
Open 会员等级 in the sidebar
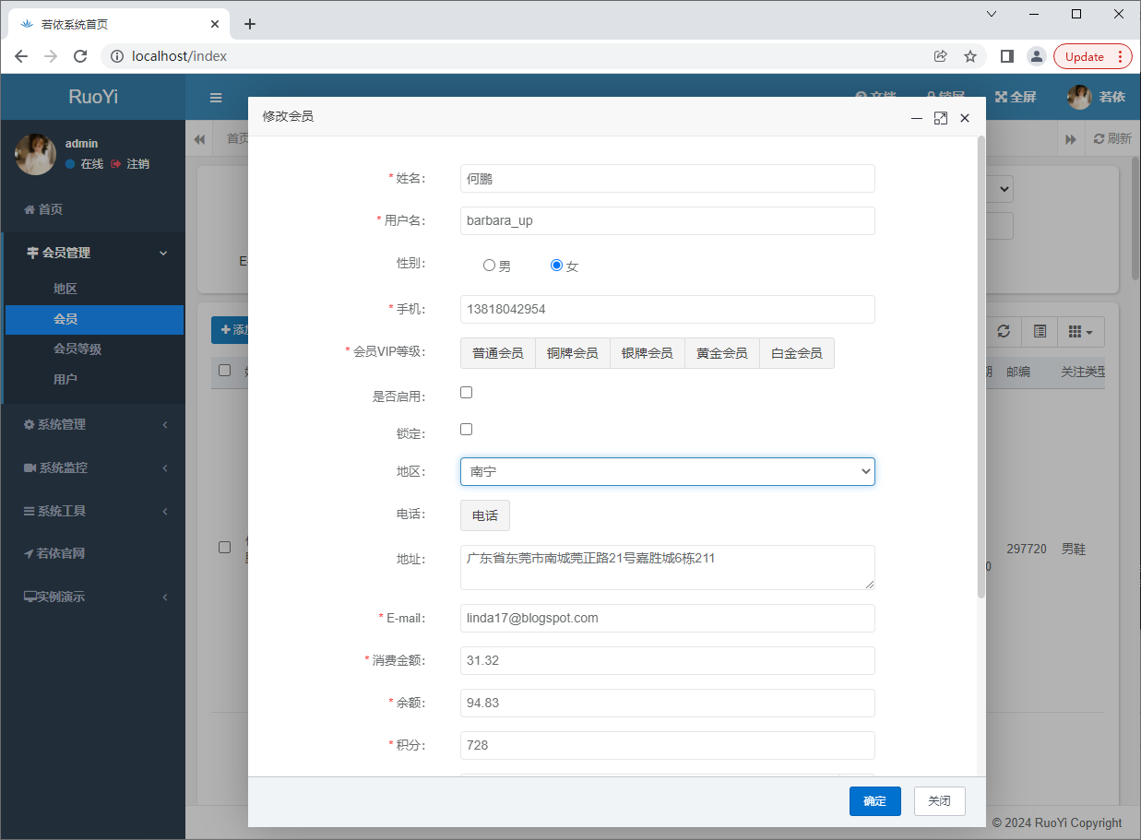77,349
